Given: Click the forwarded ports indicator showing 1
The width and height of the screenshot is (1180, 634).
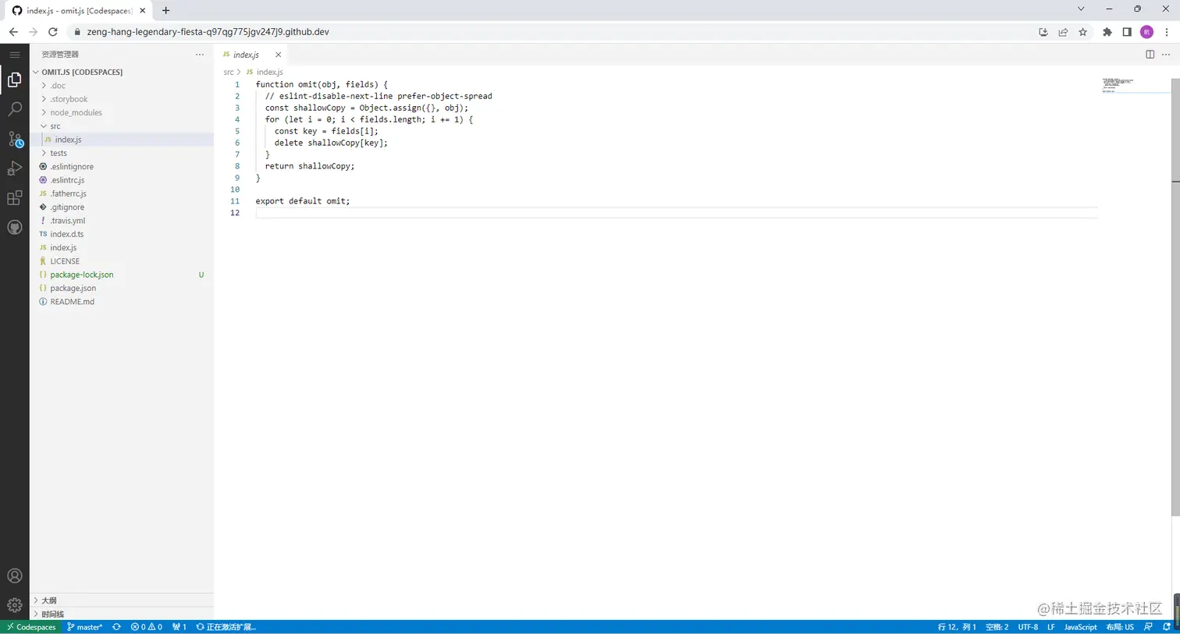Looking at the screenshot, I should point(179,627).
